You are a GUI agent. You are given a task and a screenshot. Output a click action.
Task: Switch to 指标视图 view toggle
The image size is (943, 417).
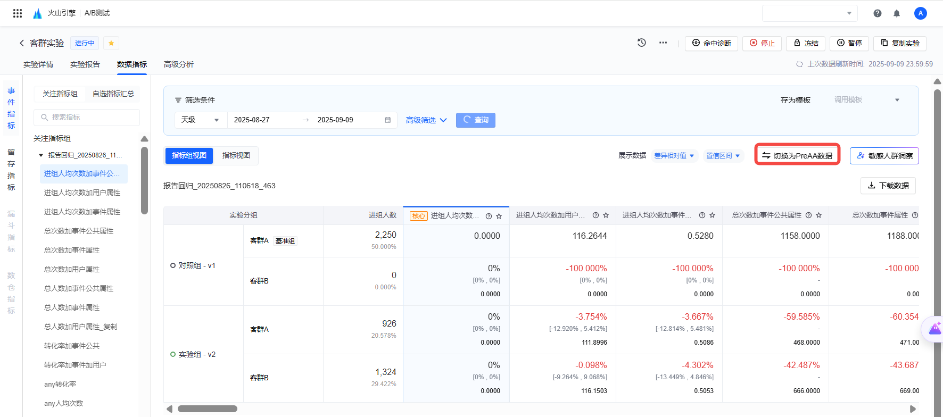[x=236, y=155]
